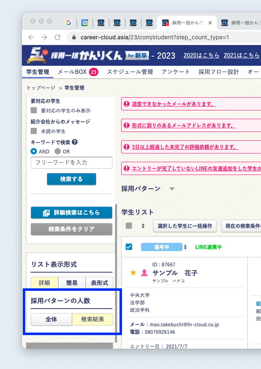Click sort arrows beside select-all checkbox

(x=143, y=226)
